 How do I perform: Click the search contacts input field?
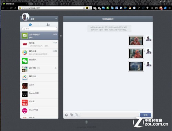pyautogui.click(x=39, y=29)
